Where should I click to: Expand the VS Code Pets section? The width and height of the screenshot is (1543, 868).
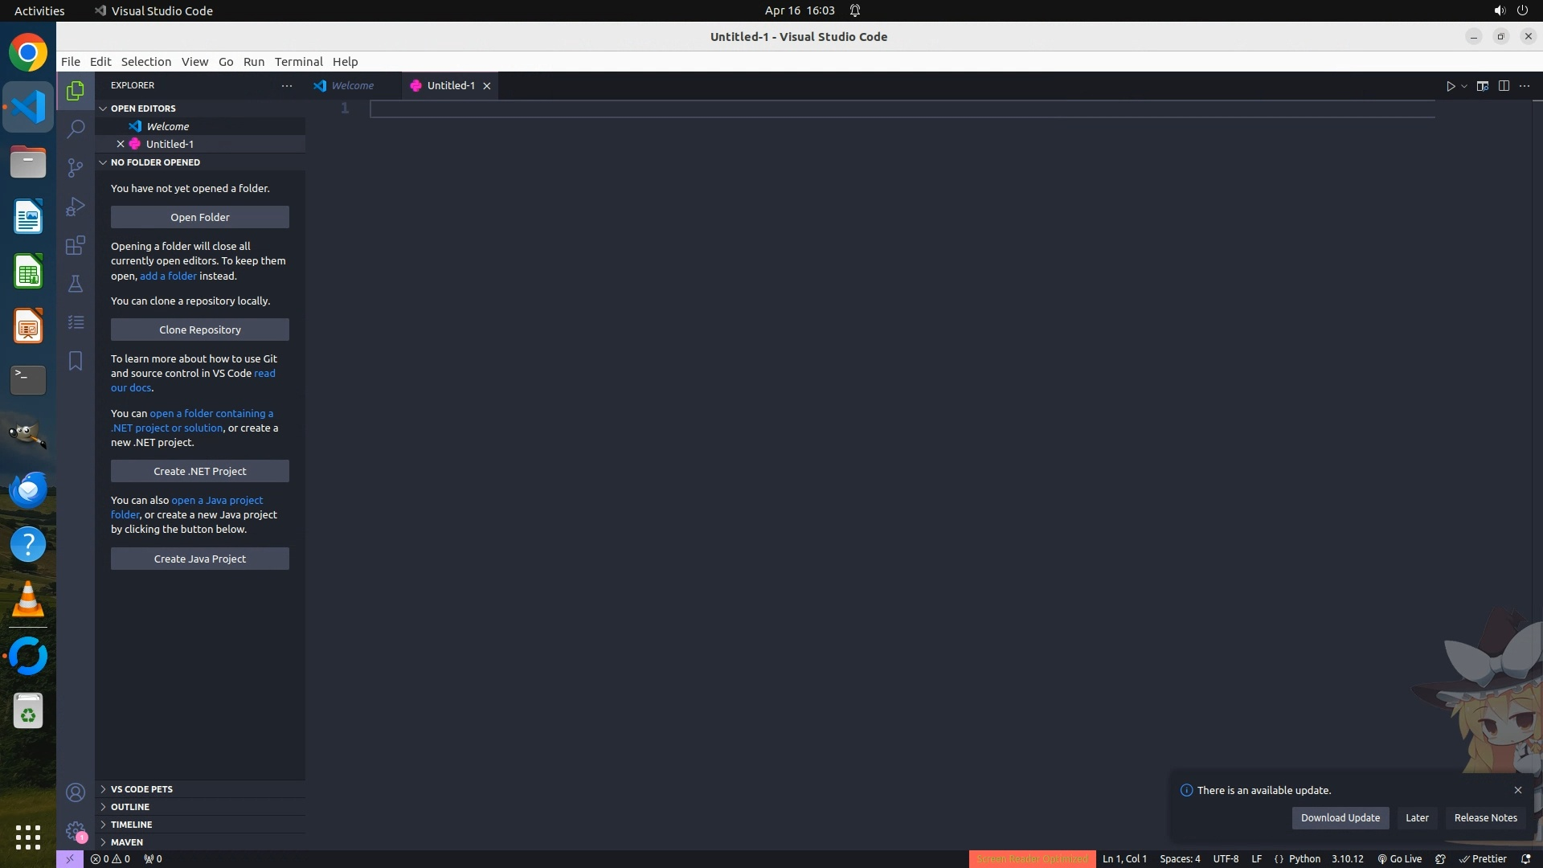click(141, 789)
